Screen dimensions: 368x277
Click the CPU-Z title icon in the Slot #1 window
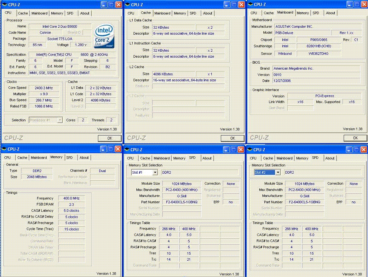(127, 150)
